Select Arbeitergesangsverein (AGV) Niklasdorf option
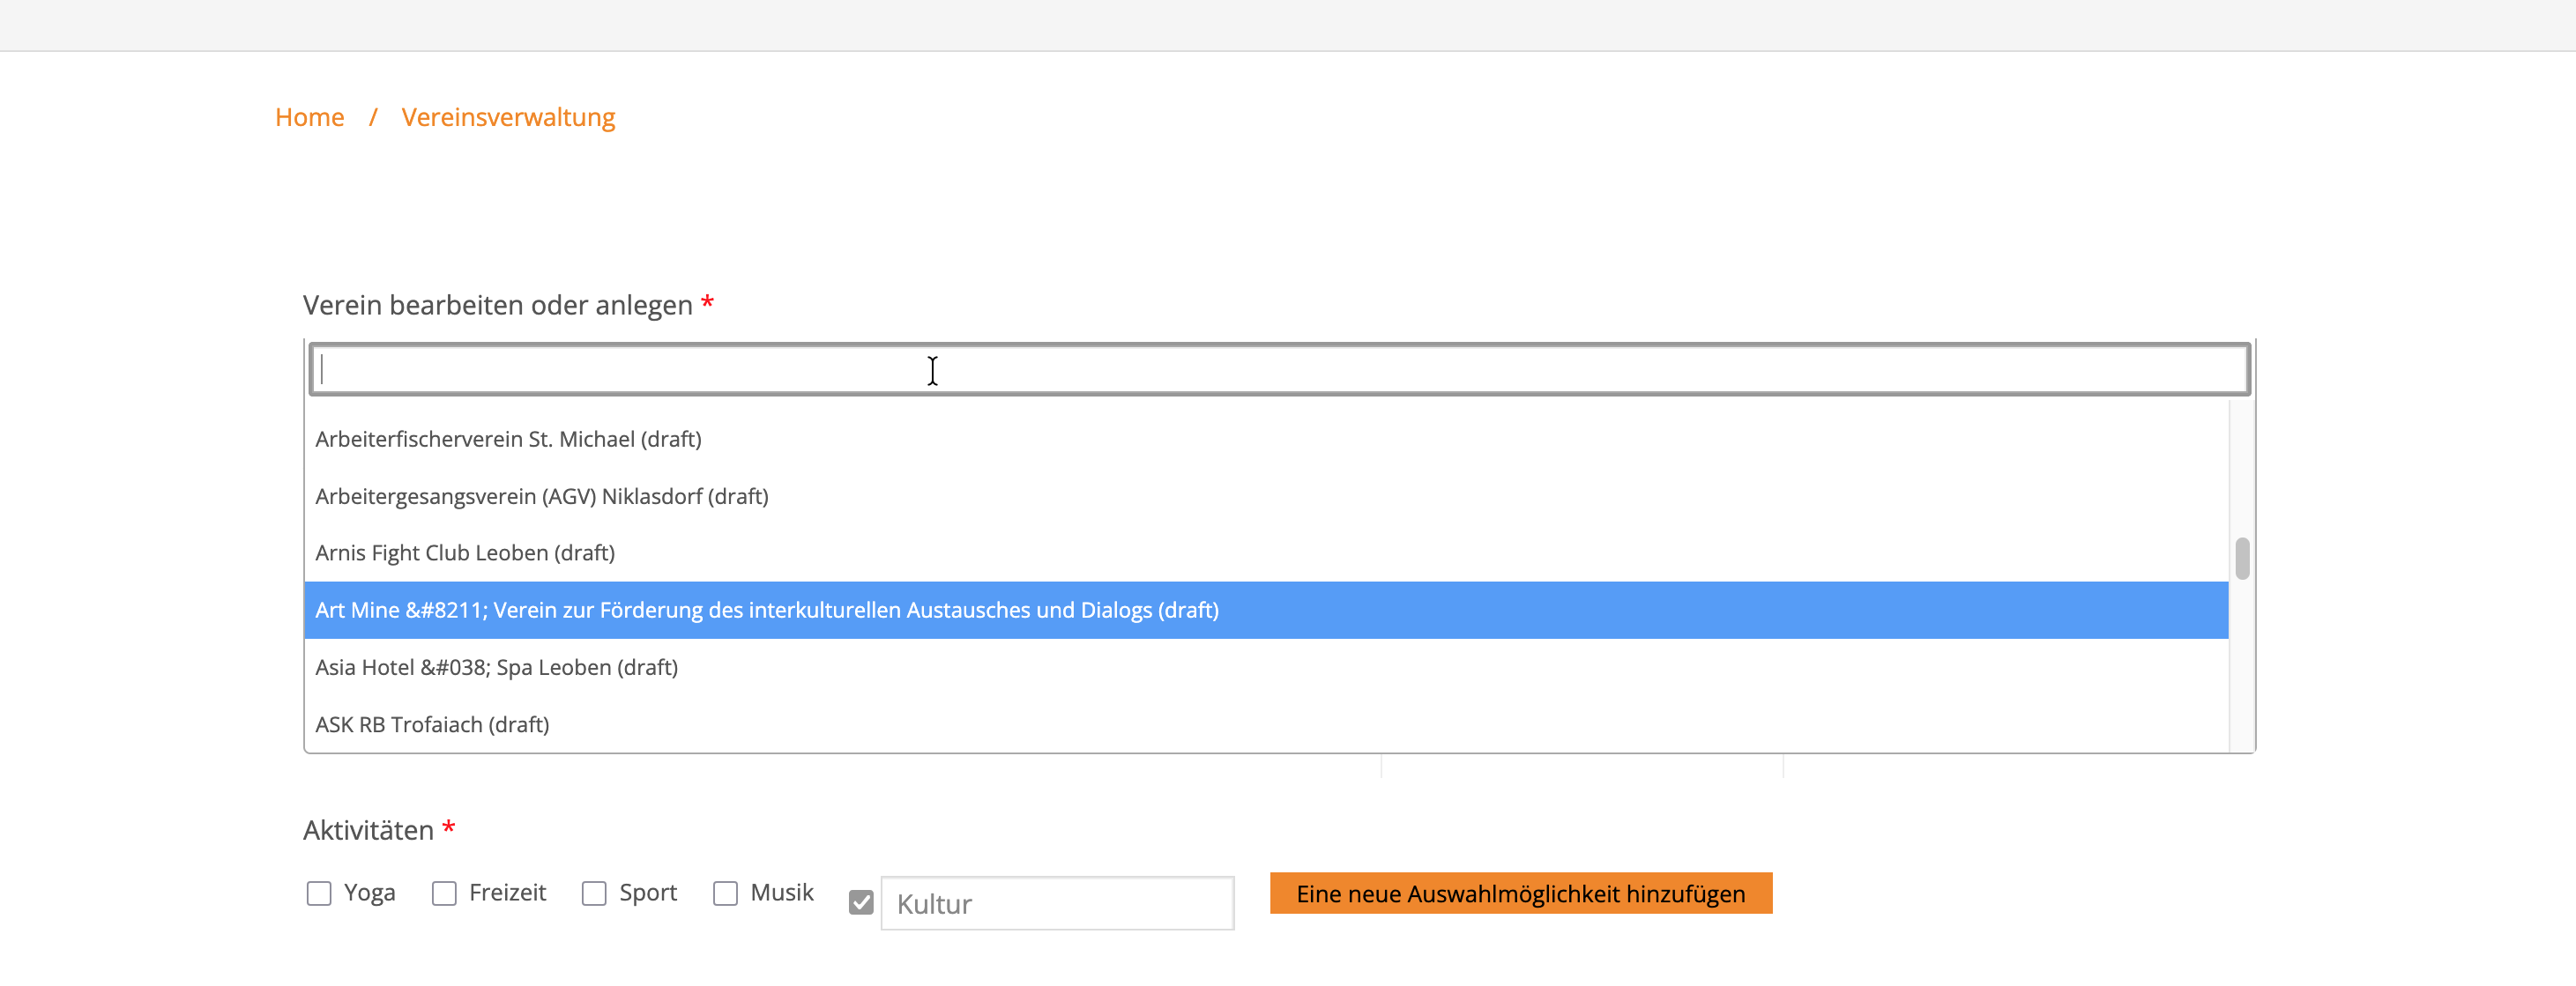Screen dimensions: 2576x986 (541, 496)
